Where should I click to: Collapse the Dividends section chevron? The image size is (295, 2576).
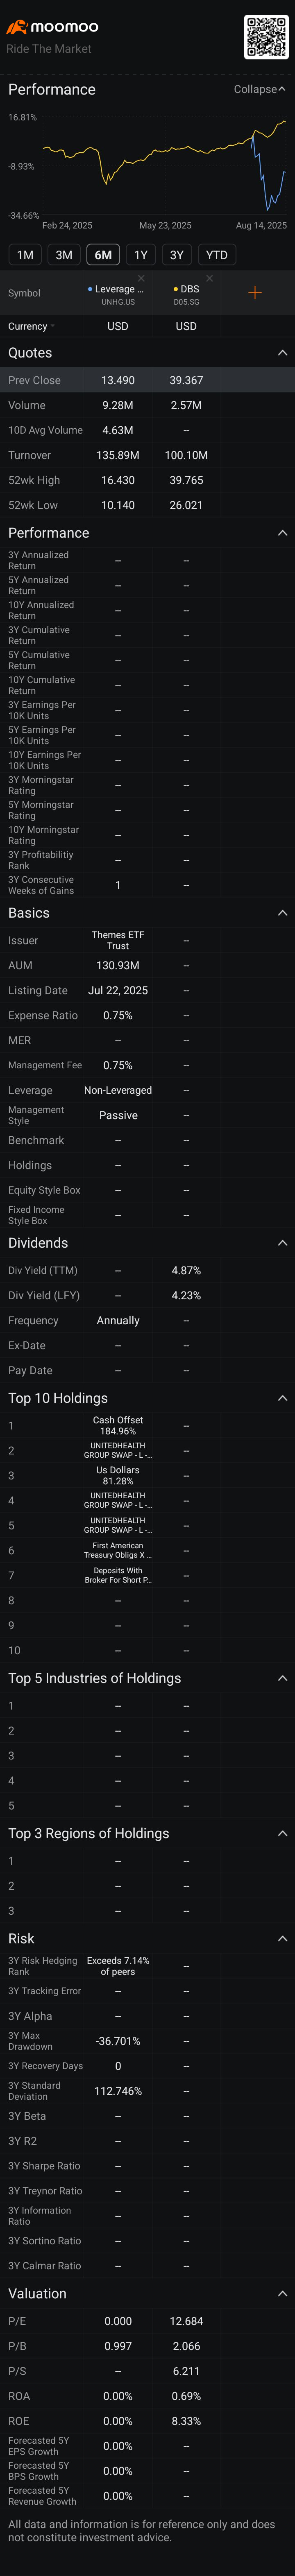(x=282, y=1243)
